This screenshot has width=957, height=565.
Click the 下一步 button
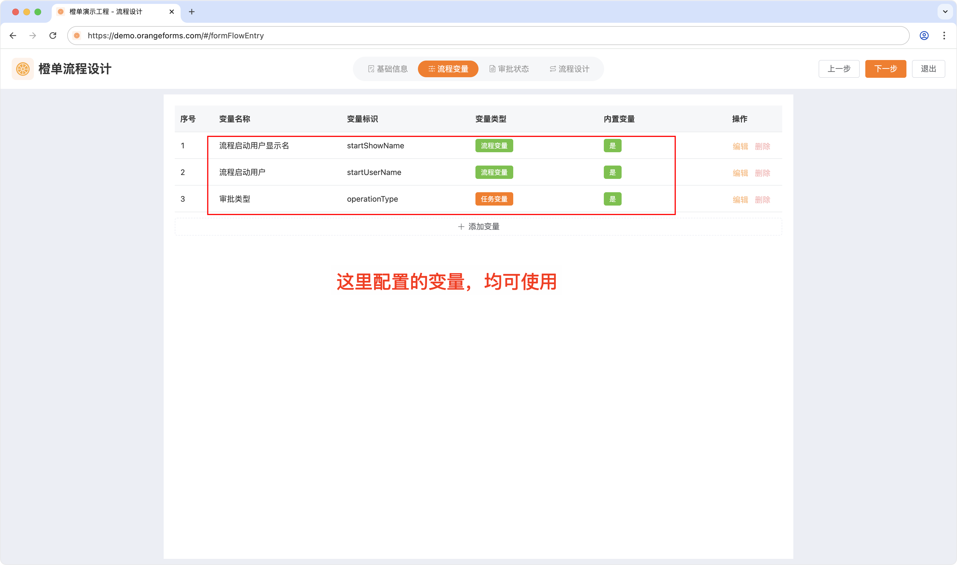[x=885, y=69]
